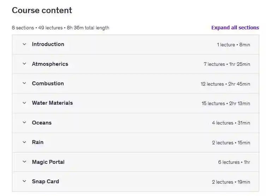Expand the Introduction section title
Viewport: 268px width, 196px height.
(x=48, y=44)
